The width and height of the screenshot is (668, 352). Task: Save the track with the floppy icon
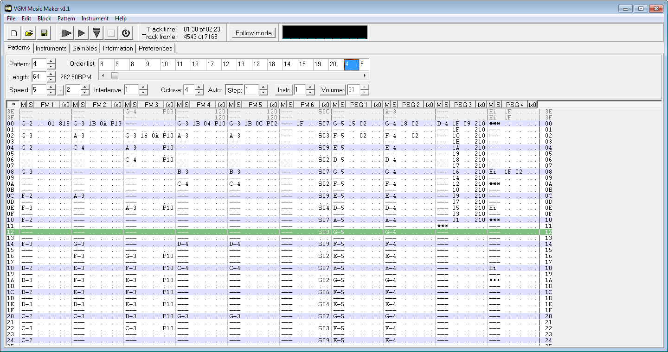(44, 33)
